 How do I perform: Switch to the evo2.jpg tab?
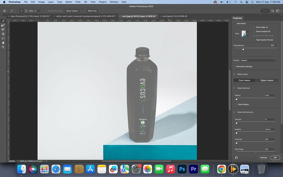(175, 16)
